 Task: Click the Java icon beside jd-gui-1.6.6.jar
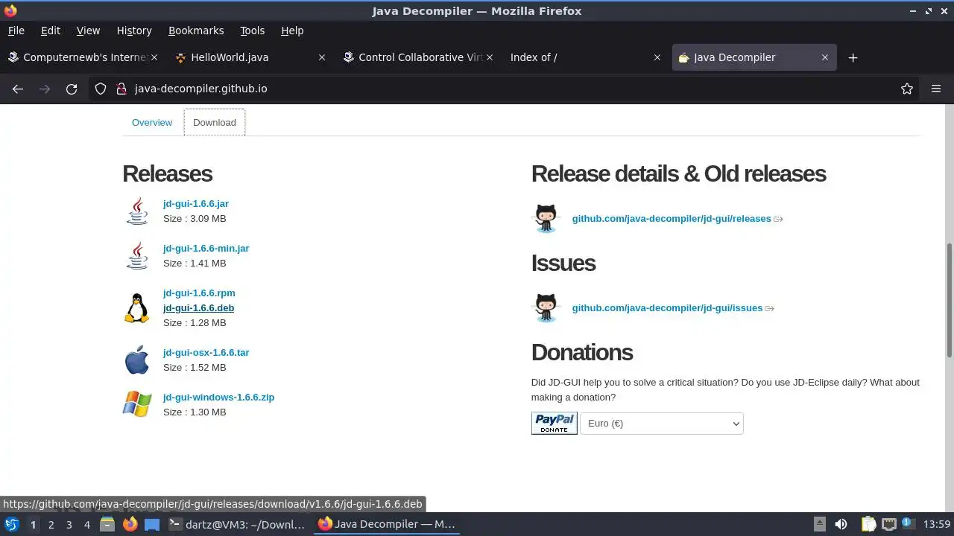tap(137, 211)
